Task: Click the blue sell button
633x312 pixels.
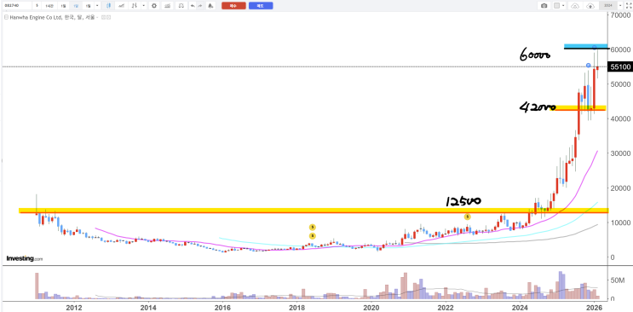Action: tap(261, 6)
